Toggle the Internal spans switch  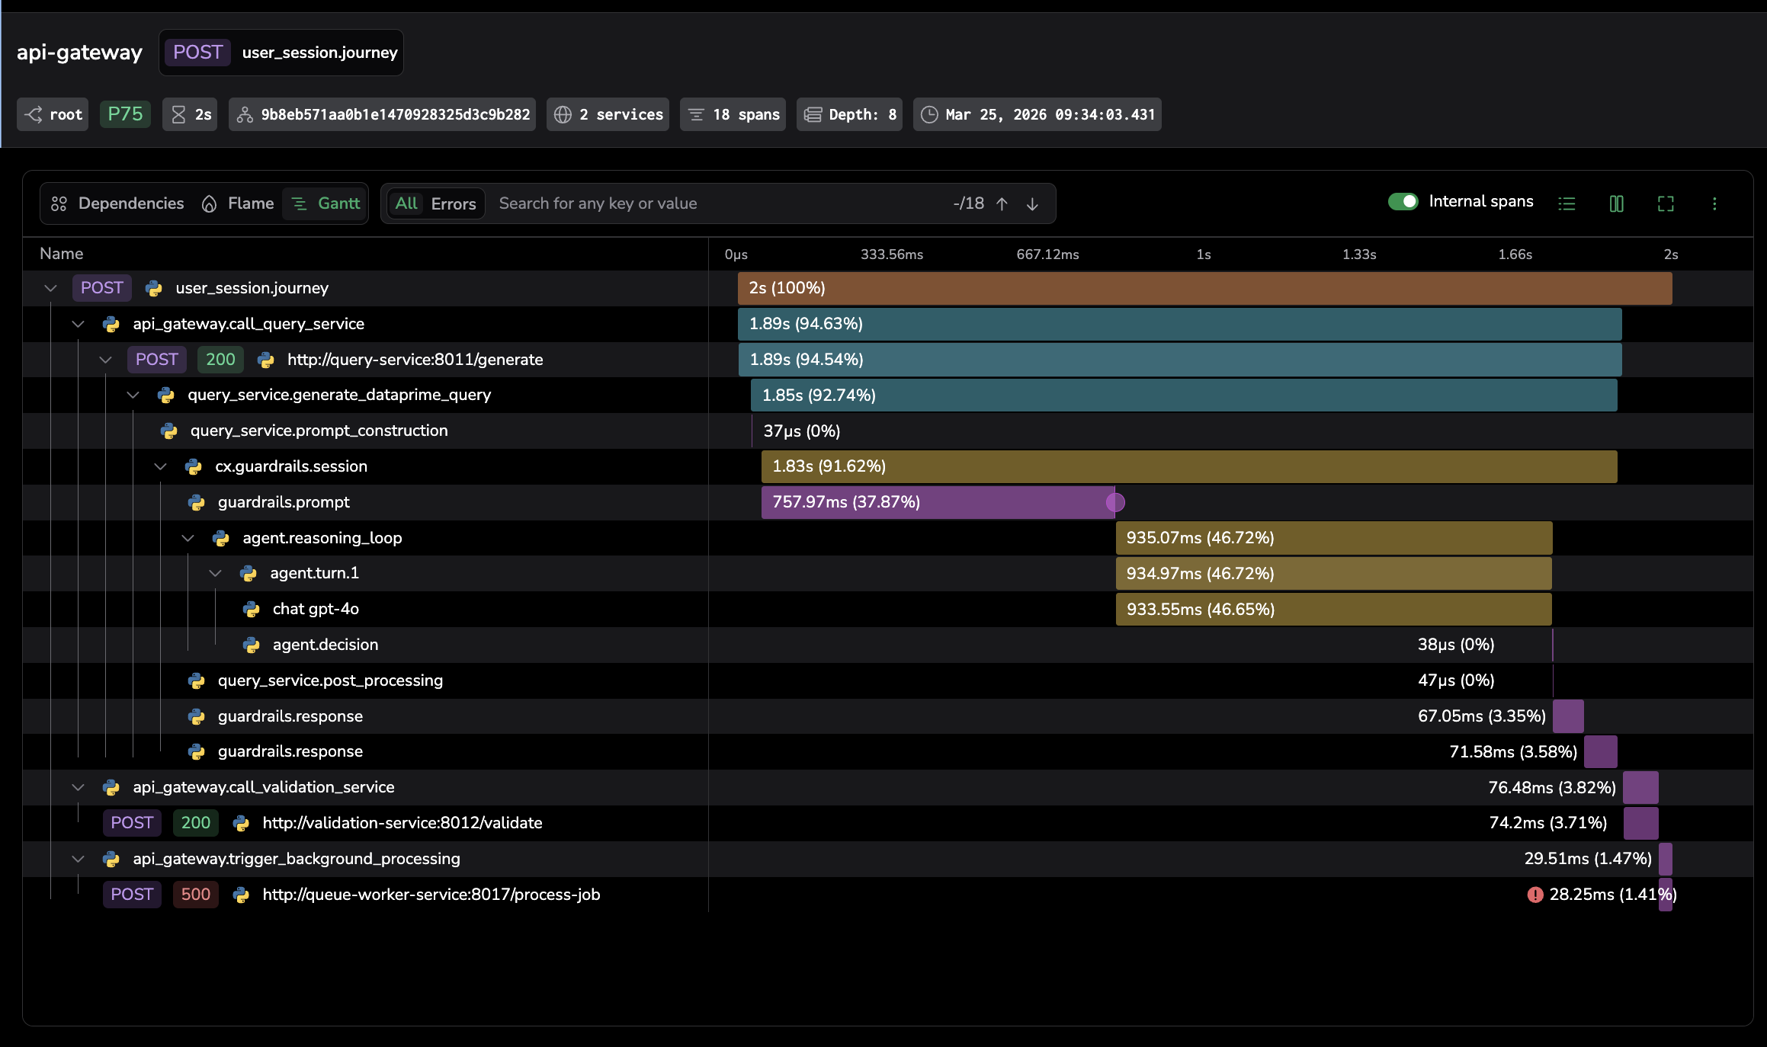point(1403,201)
